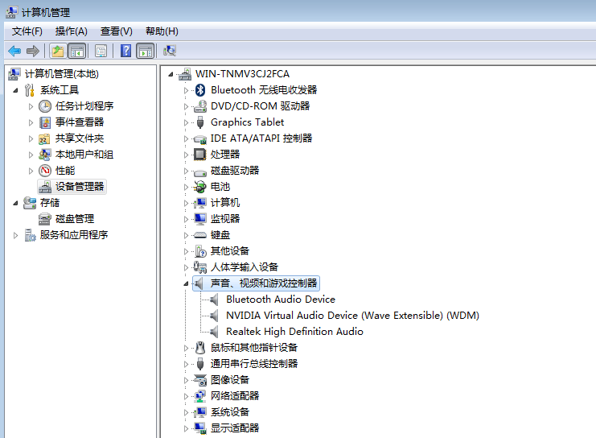Select 声音、视频和游戏控制器 label
The width and height of the screenshot is (596, 438).
[264, 283]
